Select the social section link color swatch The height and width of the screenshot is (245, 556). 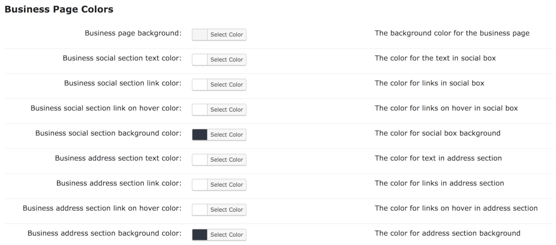pyautogui.click(x=200, y=85)
